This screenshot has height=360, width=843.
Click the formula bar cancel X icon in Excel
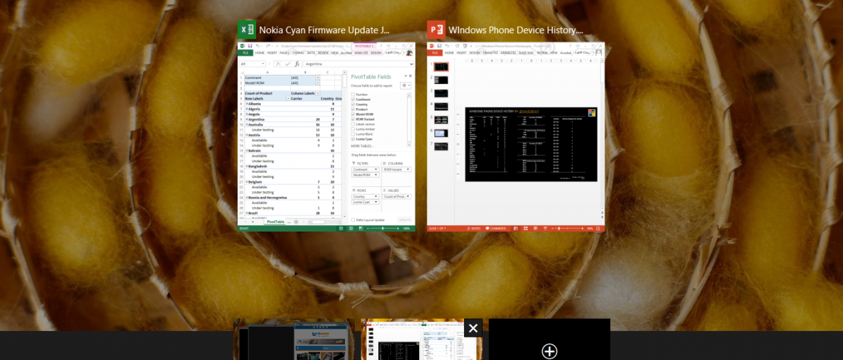click(278, 64)
